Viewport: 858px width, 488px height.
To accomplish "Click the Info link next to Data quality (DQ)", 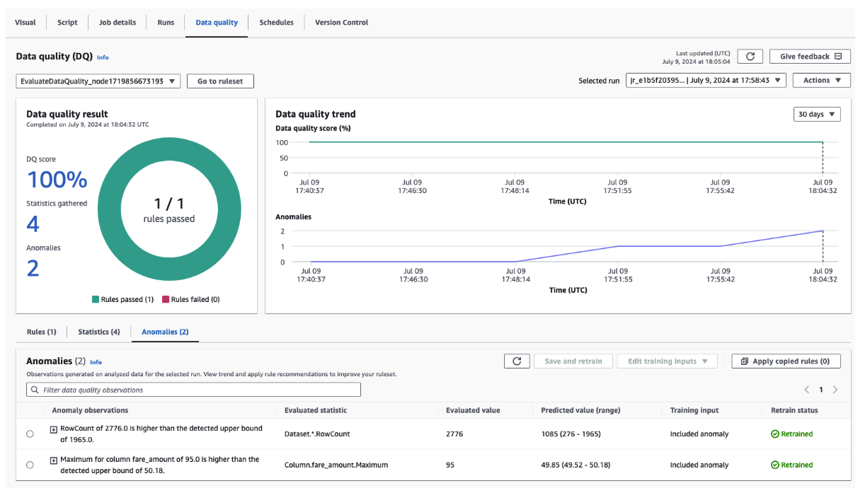I will pyautogui.click(x=103, y=57).
